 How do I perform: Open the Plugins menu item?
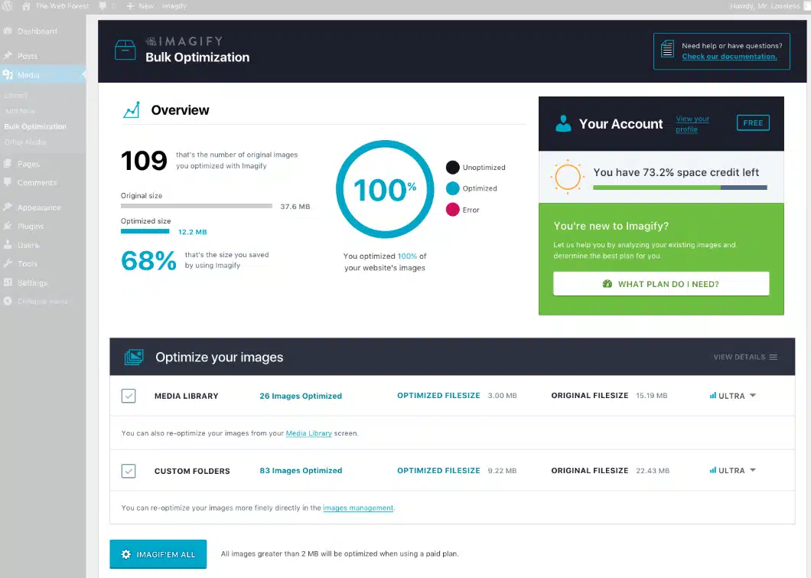[31, 226]
